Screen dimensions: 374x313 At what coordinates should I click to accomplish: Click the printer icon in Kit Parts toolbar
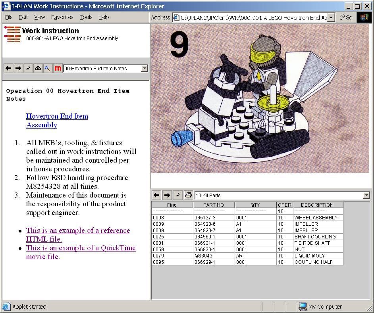click(189, 195)
